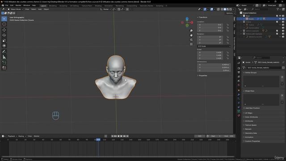Collapse the Shape Keys panel
Image resolution: width=286 pixels, height=161 pixels.
click(x=249, y=91)
